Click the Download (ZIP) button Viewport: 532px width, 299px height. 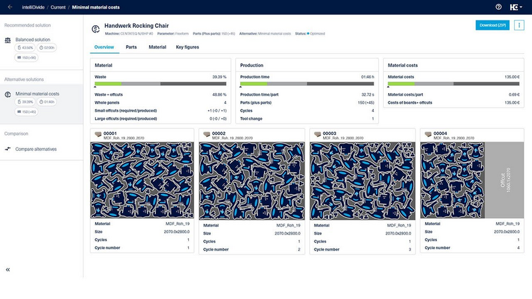point(492,25)
